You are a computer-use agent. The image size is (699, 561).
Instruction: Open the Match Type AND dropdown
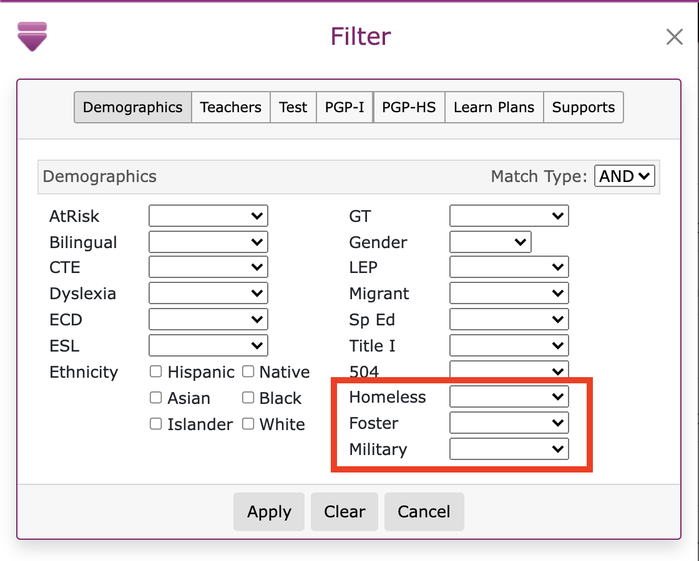[624, 176]
